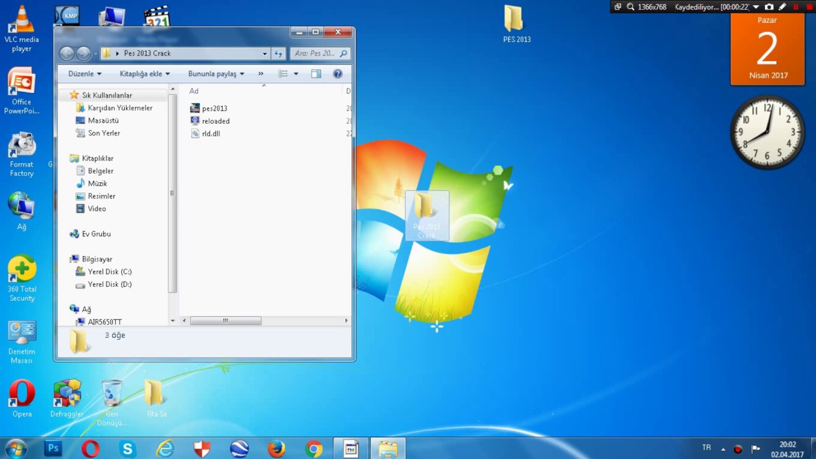Open the Office PowerPoint desktop shortcut
Screen dimensions: 816x459
pyautogui.click(x=22, y=91)
